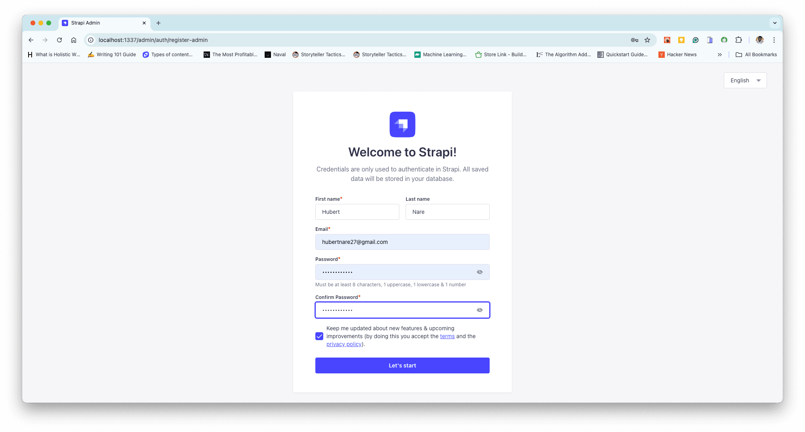Image resolution: width=805 pixels, height=432 pixels.
Task: Open saved passwords key icon
Action: (635, 40)
